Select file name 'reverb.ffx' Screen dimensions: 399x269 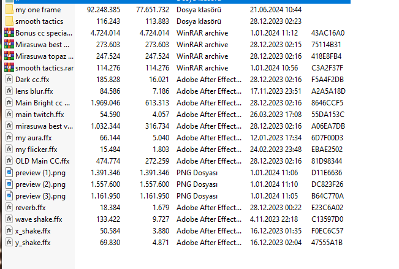tap(31, 208)
